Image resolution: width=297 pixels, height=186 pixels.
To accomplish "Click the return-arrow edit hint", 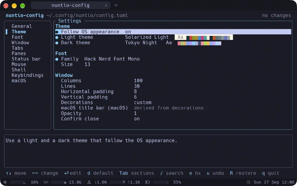I will pyautogui.click(x=73, y=173).
